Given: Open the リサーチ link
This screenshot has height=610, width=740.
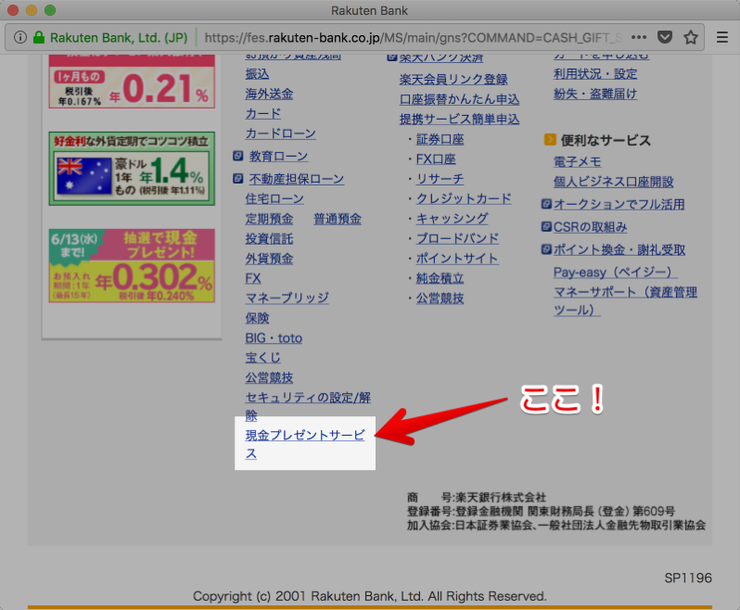Looking at the screenshot, I should tap(440, 179).
